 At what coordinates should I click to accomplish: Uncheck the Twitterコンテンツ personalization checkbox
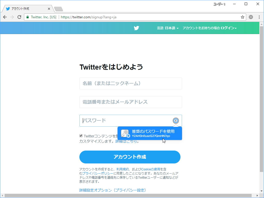(81, 136)
